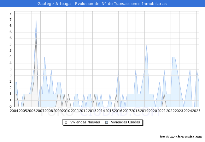Click the Viviendas Nuevas legend swatch
205x142 pixels.
tap(66, 122)
